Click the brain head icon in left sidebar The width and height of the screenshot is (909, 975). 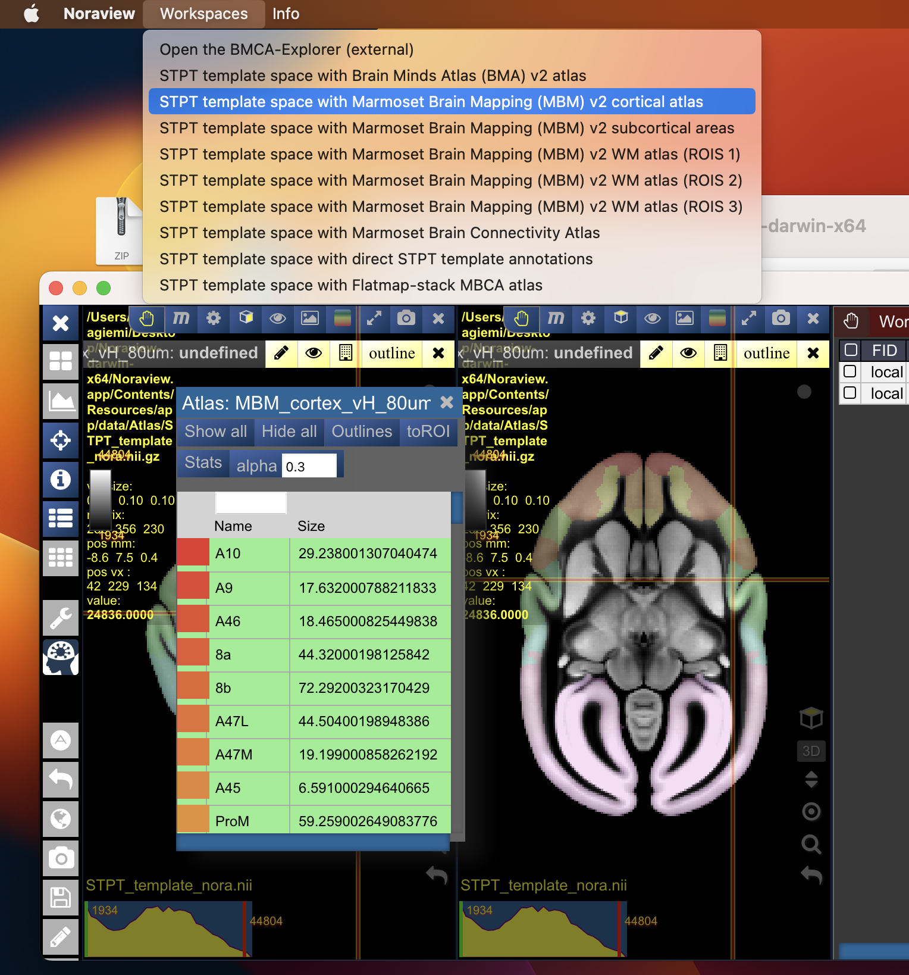click(61, 658)
